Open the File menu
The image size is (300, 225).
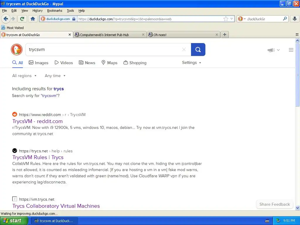pyautogui.click(x=4, y=11)
